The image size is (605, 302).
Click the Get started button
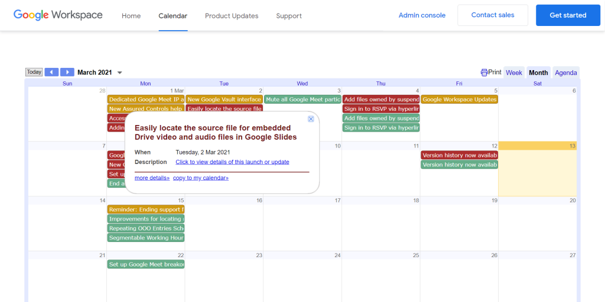(x=568, y=15)
